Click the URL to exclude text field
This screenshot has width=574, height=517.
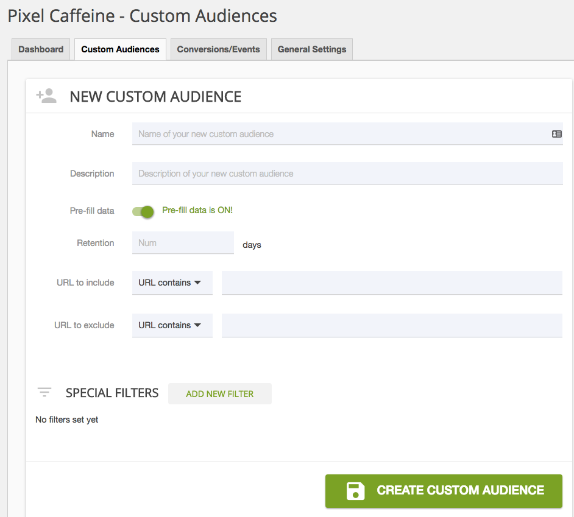tap(392, 325)
